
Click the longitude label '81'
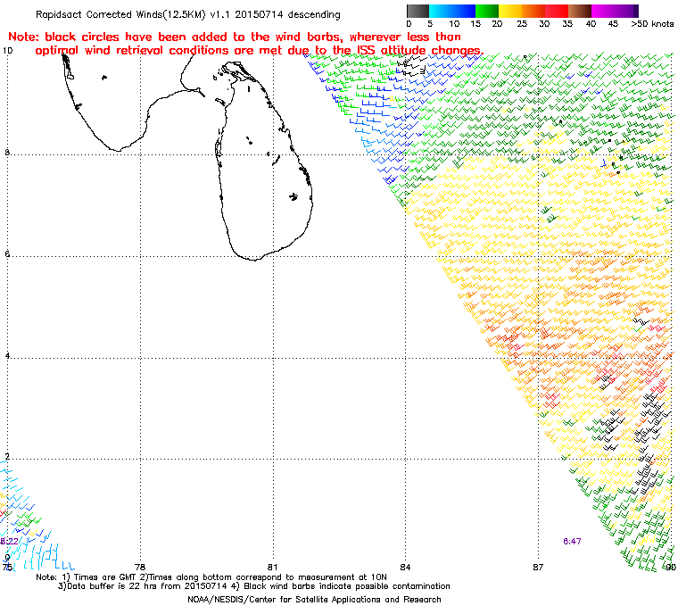click(272, 567)
